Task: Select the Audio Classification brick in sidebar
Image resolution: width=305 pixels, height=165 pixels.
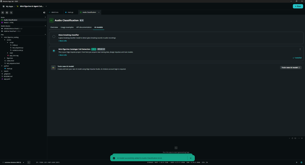Action: (23, 20)
